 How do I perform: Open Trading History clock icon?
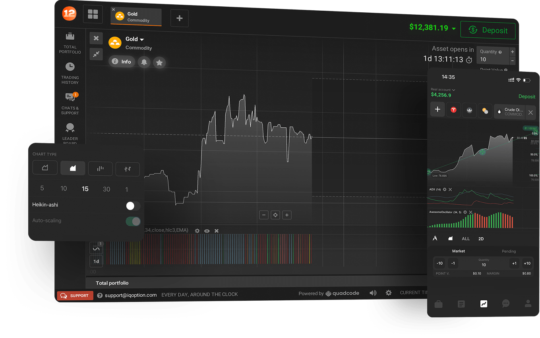tap(70, 67)
